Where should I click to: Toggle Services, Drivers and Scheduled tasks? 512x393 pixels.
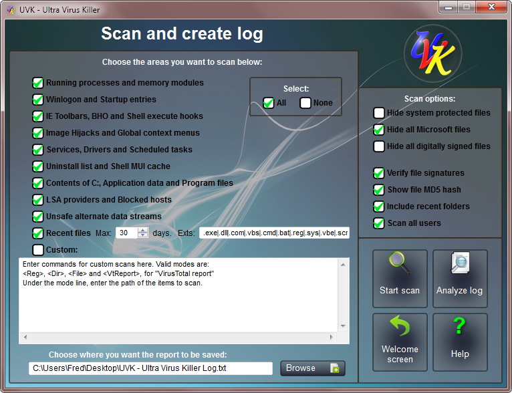coord(38,150)
